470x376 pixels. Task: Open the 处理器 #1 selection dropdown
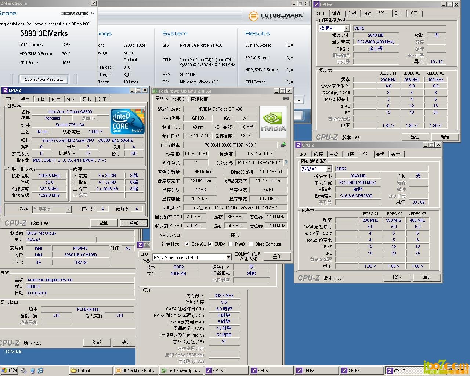pyautogui.click(x=68, y=209)
